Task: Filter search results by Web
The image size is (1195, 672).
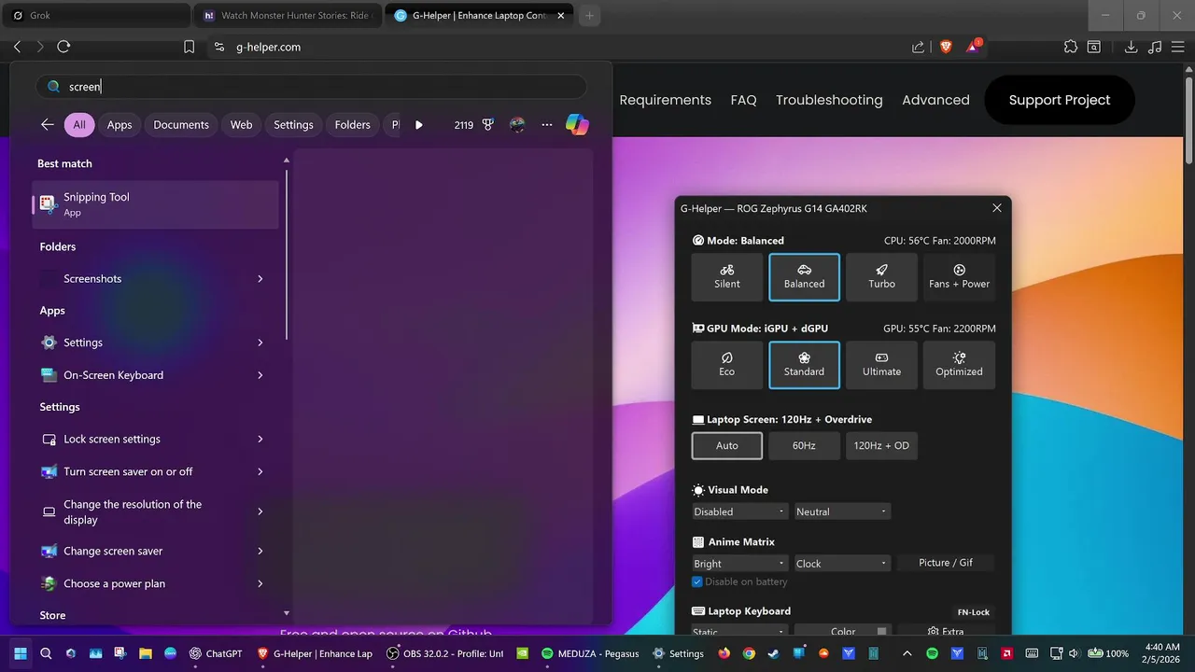Action: coord(242,125)
